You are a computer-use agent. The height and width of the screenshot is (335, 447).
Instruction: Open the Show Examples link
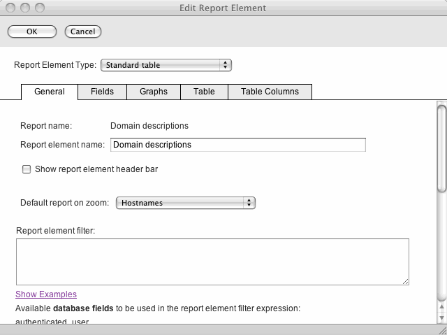pyautogui.click(x=46, y=294)
